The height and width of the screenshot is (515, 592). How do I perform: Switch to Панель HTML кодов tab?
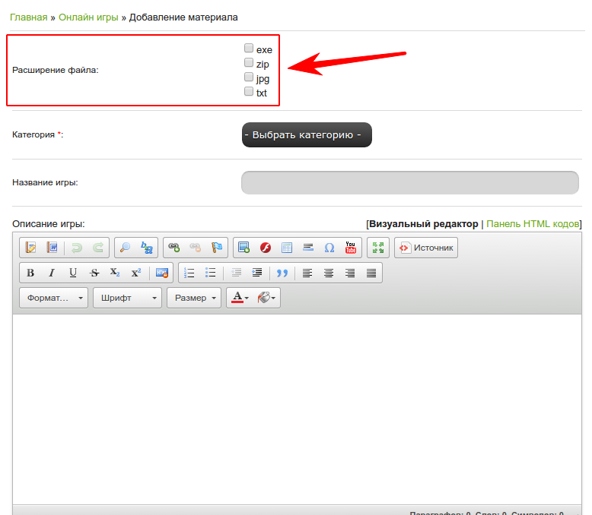tap(533, 224)
